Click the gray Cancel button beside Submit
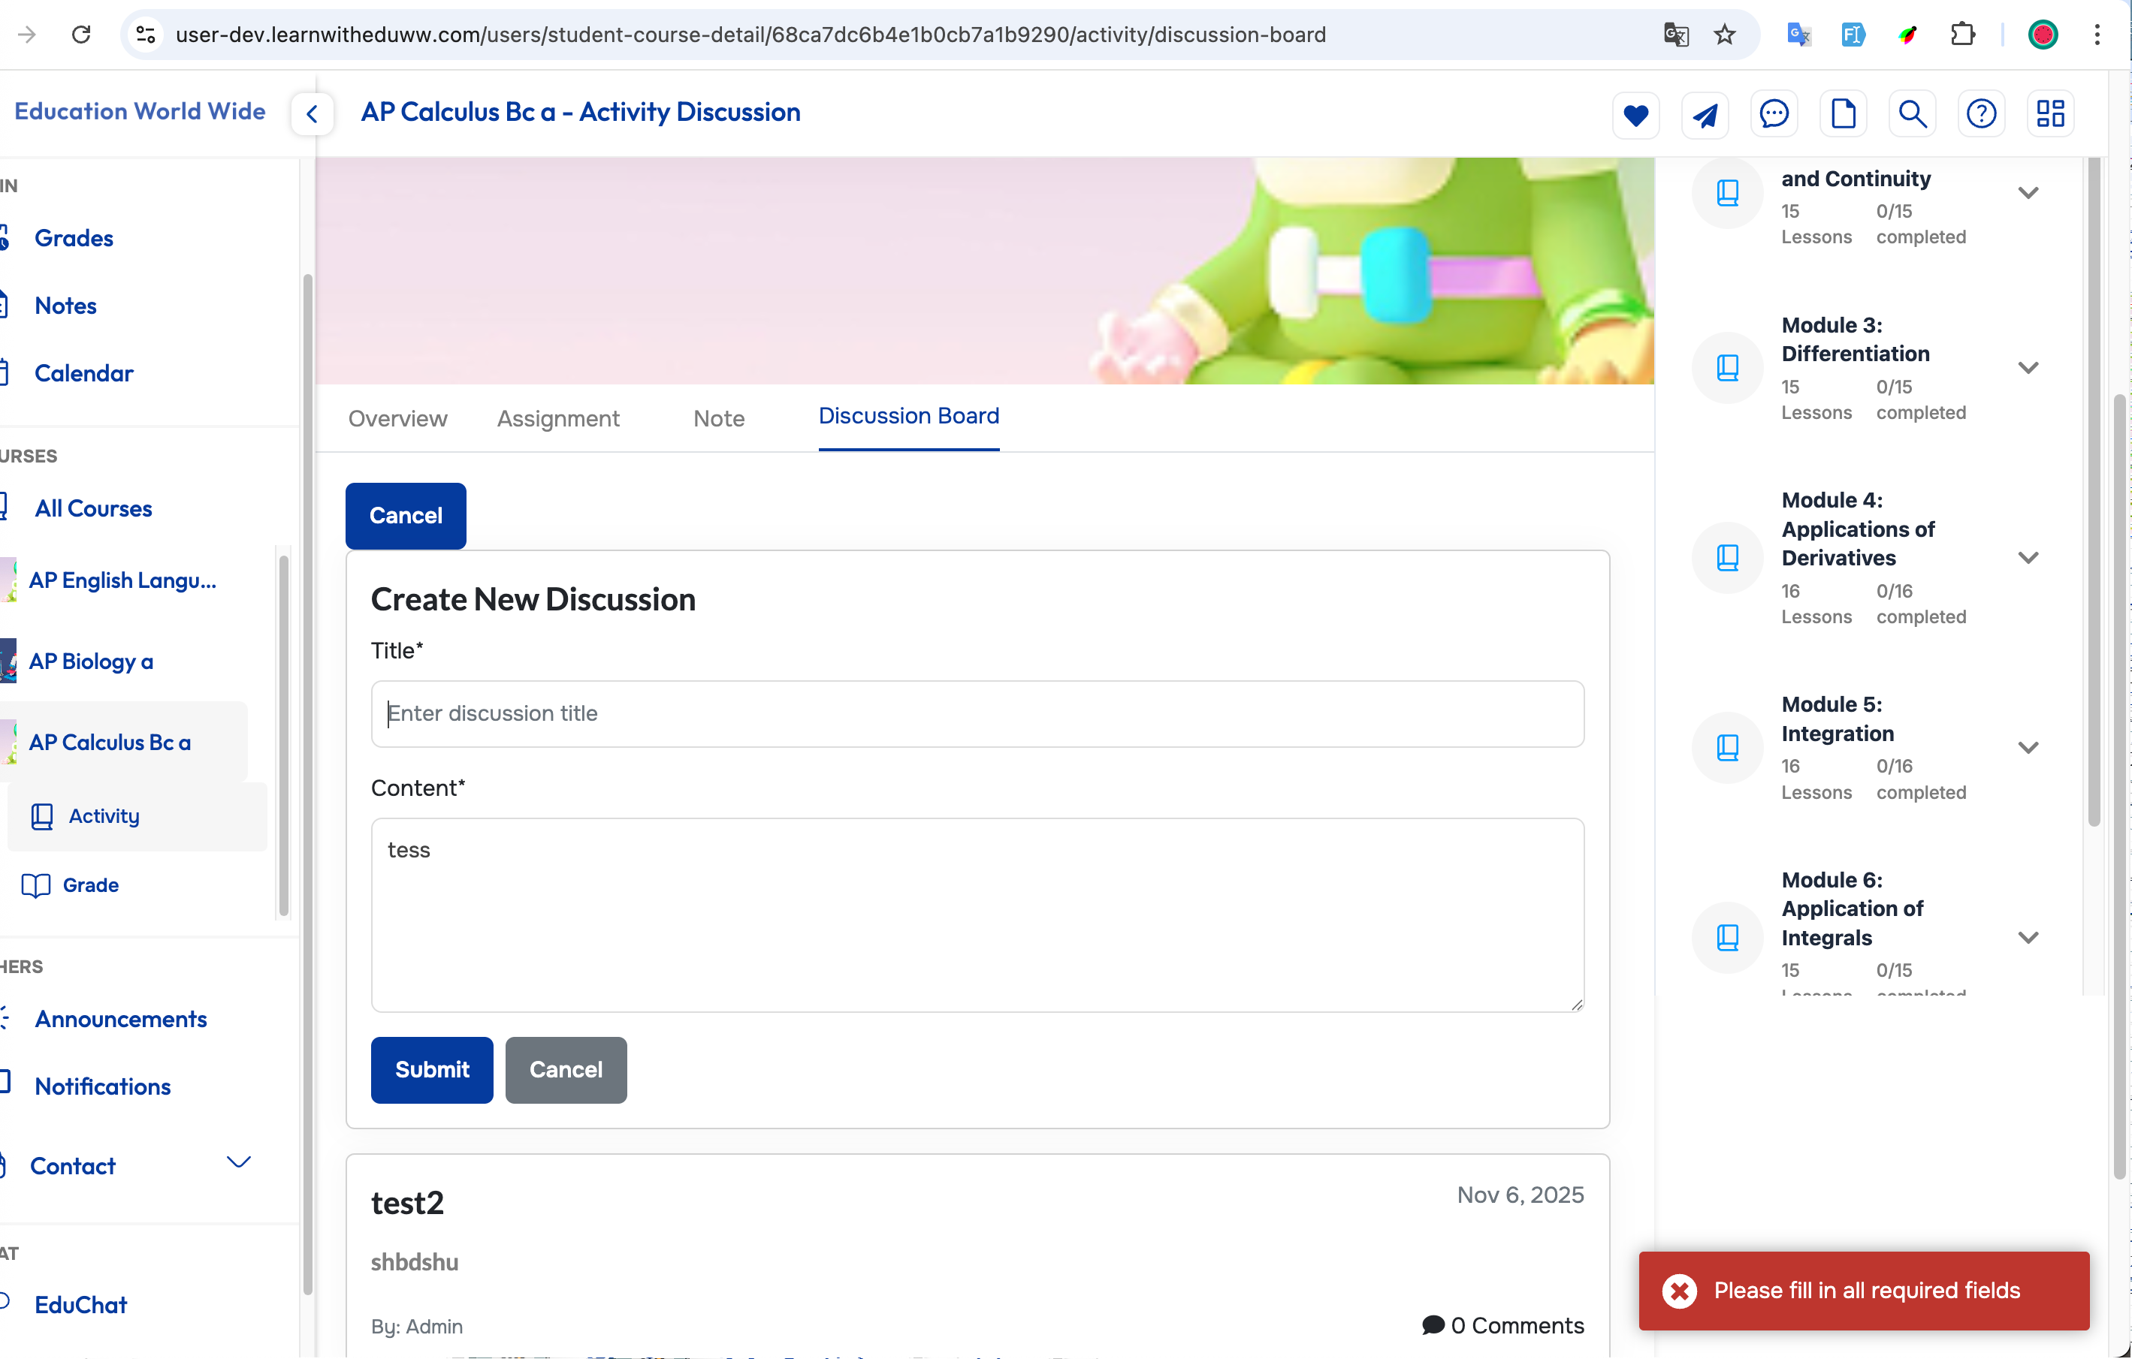Image resolution: width=2132 pixels, height=1359 pixels. click(x=566, y=1070)
